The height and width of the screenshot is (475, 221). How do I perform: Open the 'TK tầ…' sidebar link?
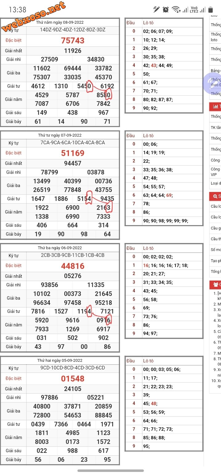(215, 127)
